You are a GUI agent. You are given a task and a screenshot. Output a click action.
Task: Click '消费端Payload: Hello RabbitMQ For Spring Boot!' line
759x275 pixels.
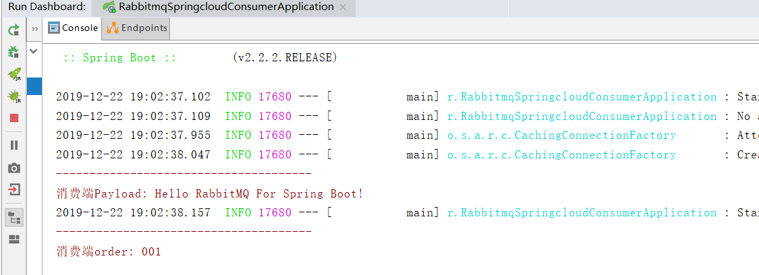pyautogui.click(x=210, y=194)
